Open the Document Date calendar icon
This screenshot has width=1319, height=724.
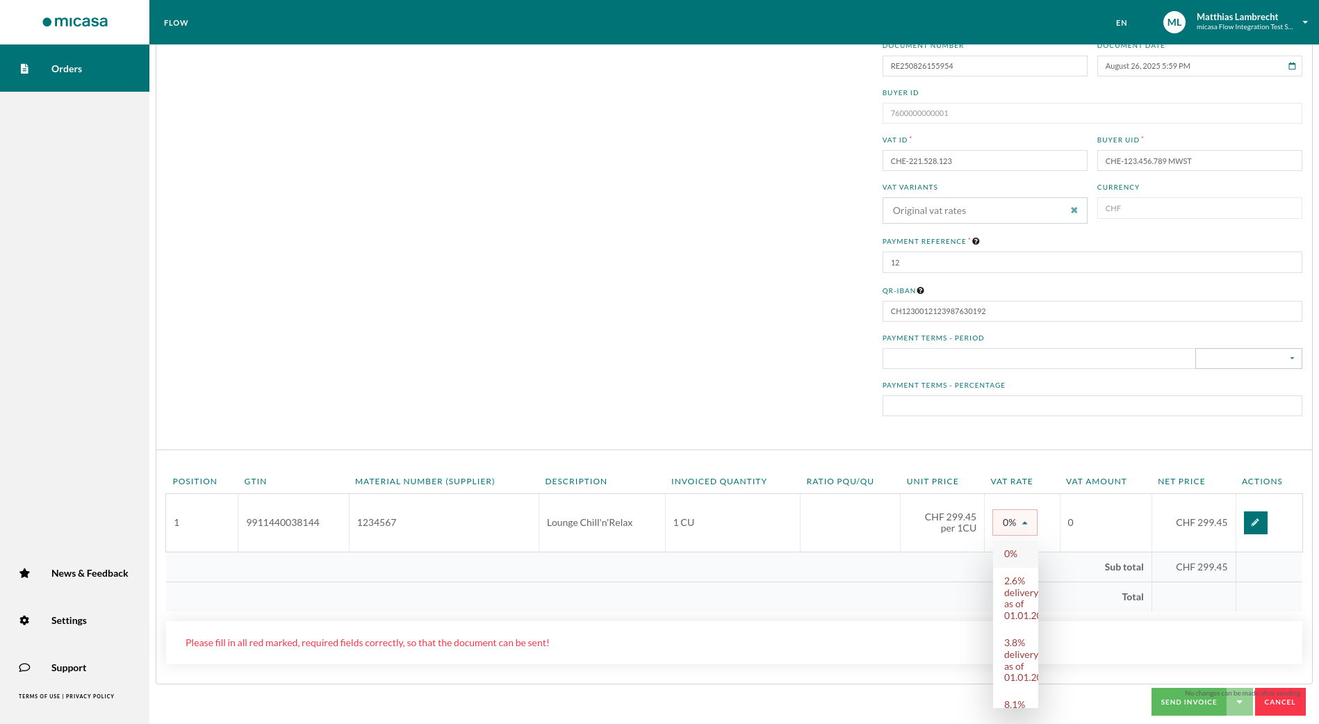click(x=1292, y=66)
